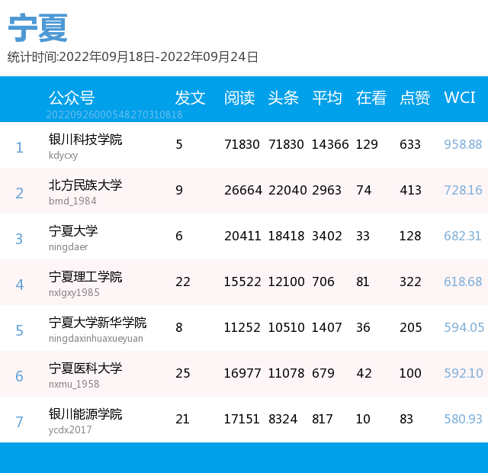Click likes value 322

point(410,282)
